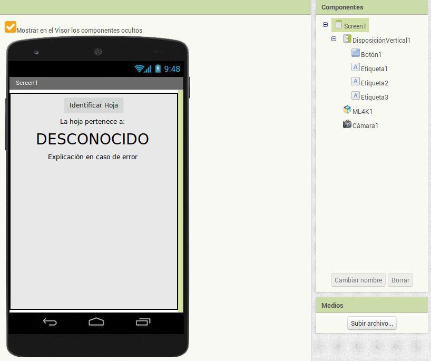Select the Screen1 form icon in tree
The height and width of the screenshot is (361, 431).
pyautogui.click(x=339, y=25)
